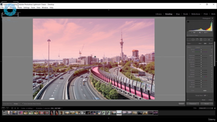This screenshot has width=217, height=122.
Task: Select the Adjustment Brush tool
Action: coord(210,40)
